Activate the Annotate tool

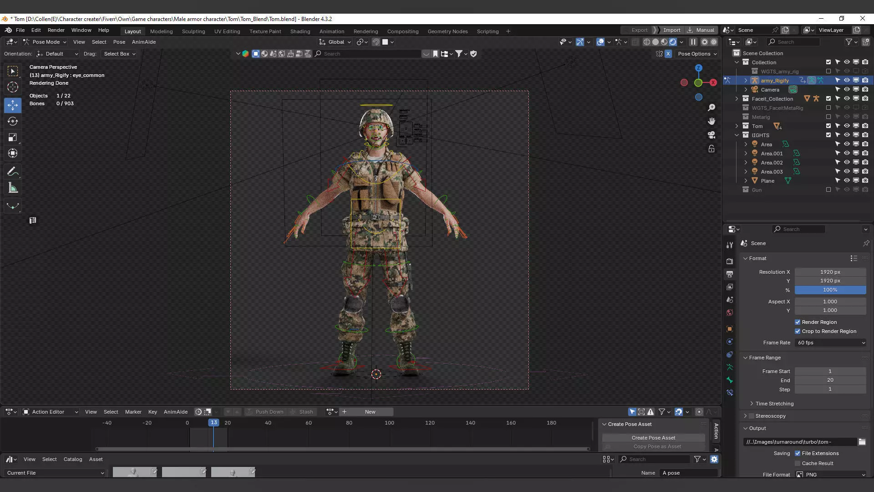(13, 172)
